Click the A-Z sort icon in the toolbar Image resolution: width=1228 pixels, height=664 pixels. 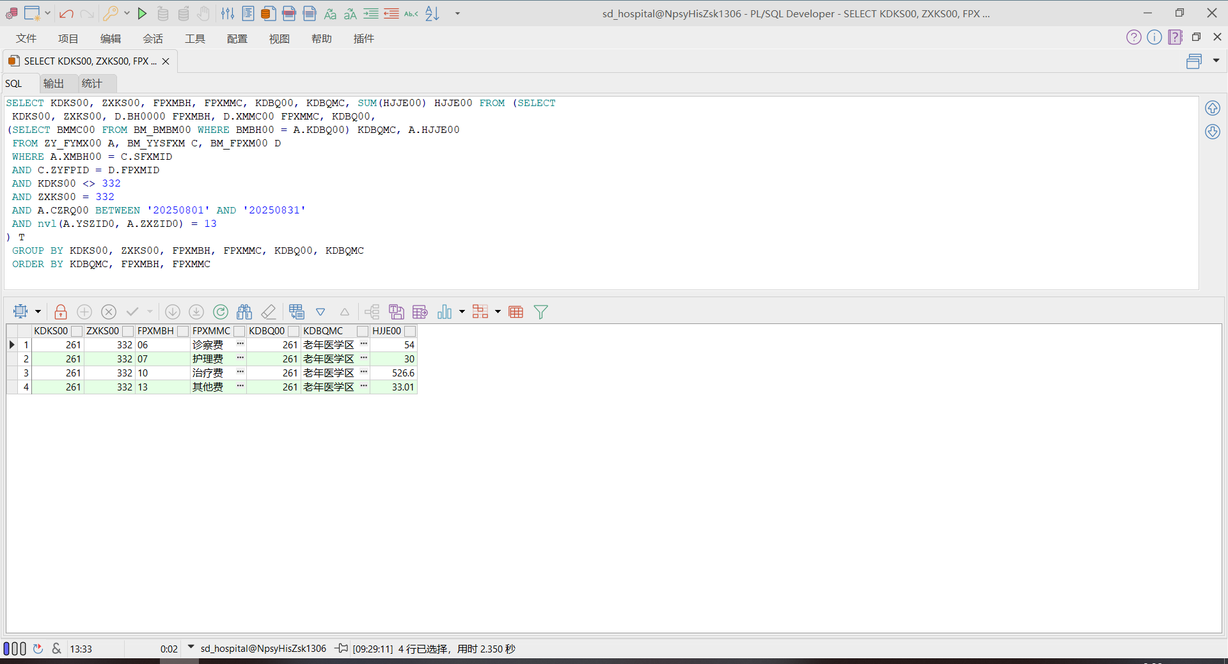tap(432, 13)
